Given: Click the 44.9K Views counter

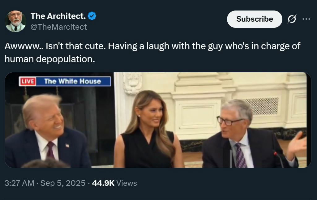Looking at the screenshot, I should coord(114,183).
